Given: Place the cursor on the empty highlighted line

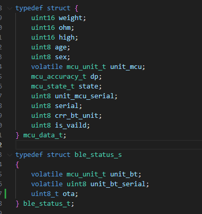Looking at the screenshot, I should pos(109,145).
